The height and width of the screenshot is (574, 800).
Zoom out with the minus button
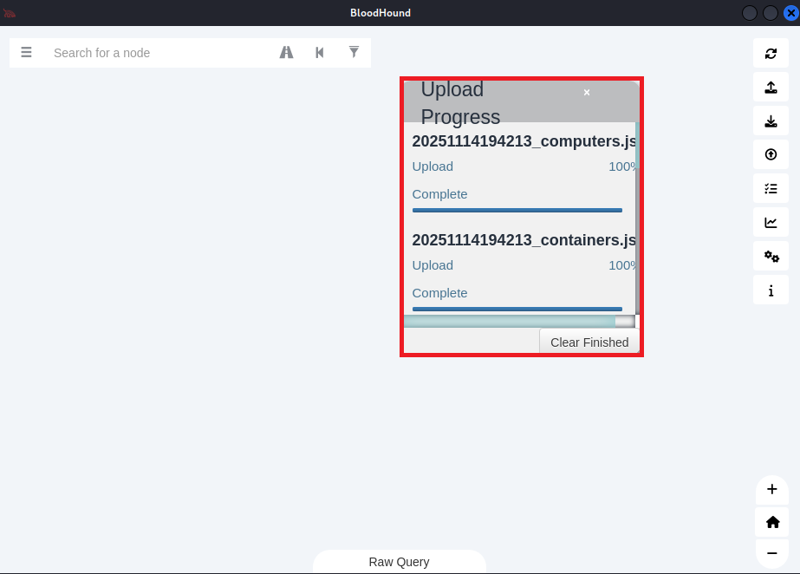[772, 553]
